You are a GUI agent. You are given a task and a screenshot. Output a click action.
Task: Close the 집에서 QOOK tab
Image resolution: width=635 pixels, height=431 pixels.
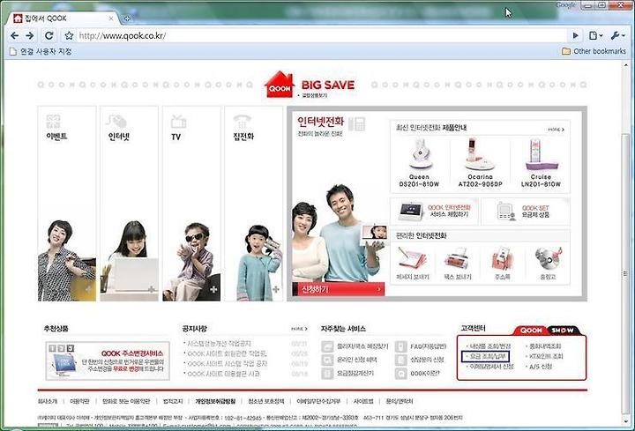(x=111, y=19)
